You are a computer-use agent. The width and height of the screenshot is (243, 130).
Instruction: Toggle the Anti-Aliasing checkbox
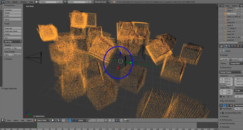click(223, 101)
